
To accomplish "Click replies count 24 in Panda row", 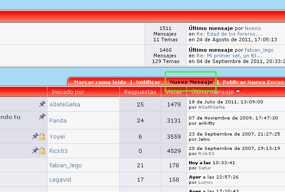I will [140, 121].
